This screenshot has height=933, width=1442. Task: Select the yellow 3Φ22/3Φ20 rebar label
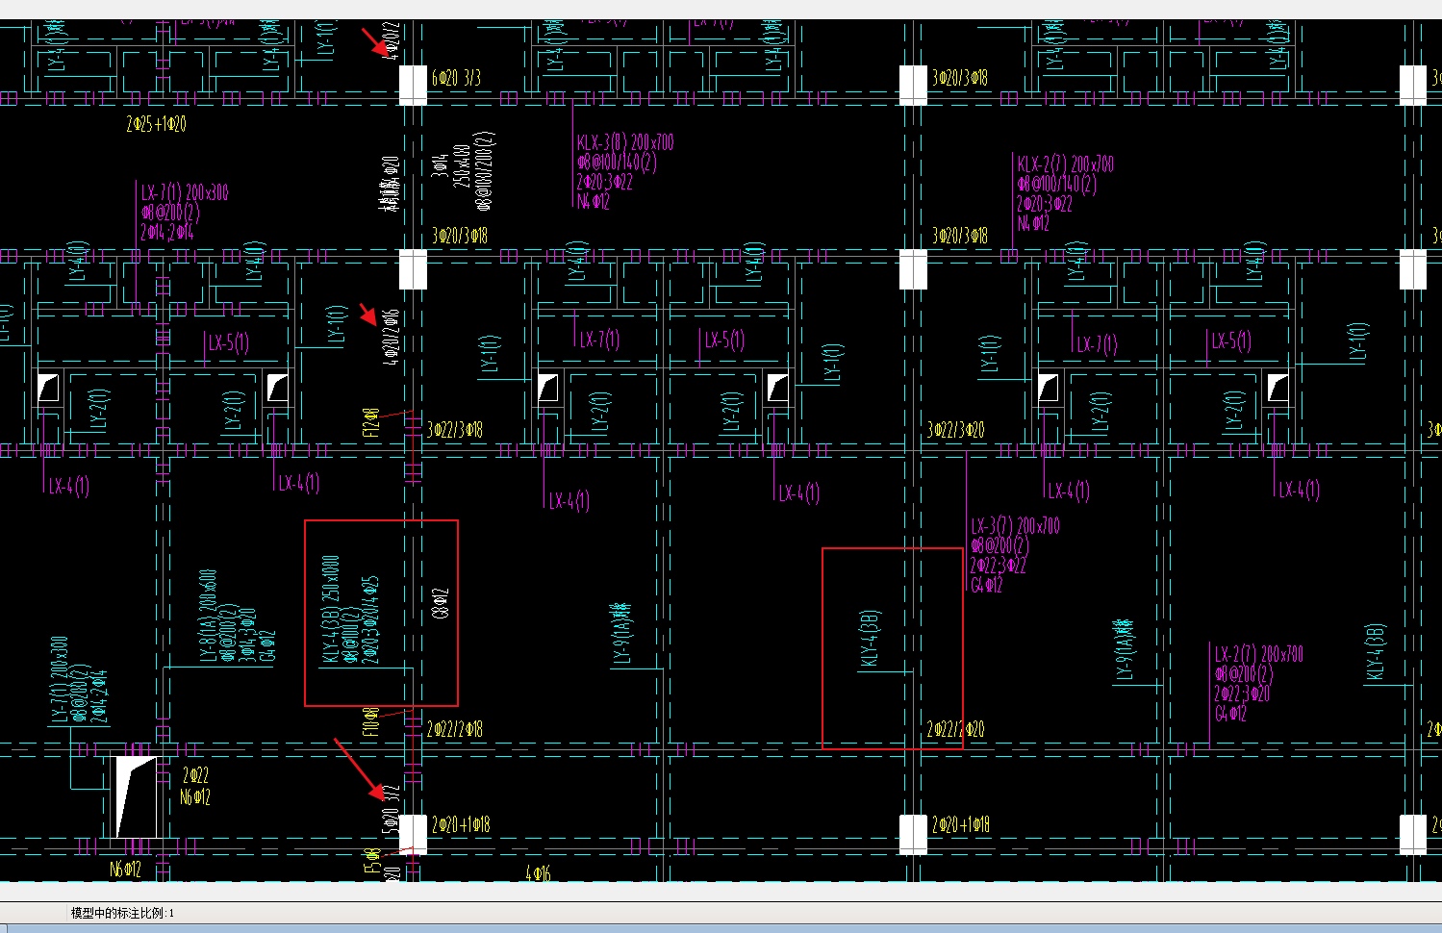(x=955, y=430)
